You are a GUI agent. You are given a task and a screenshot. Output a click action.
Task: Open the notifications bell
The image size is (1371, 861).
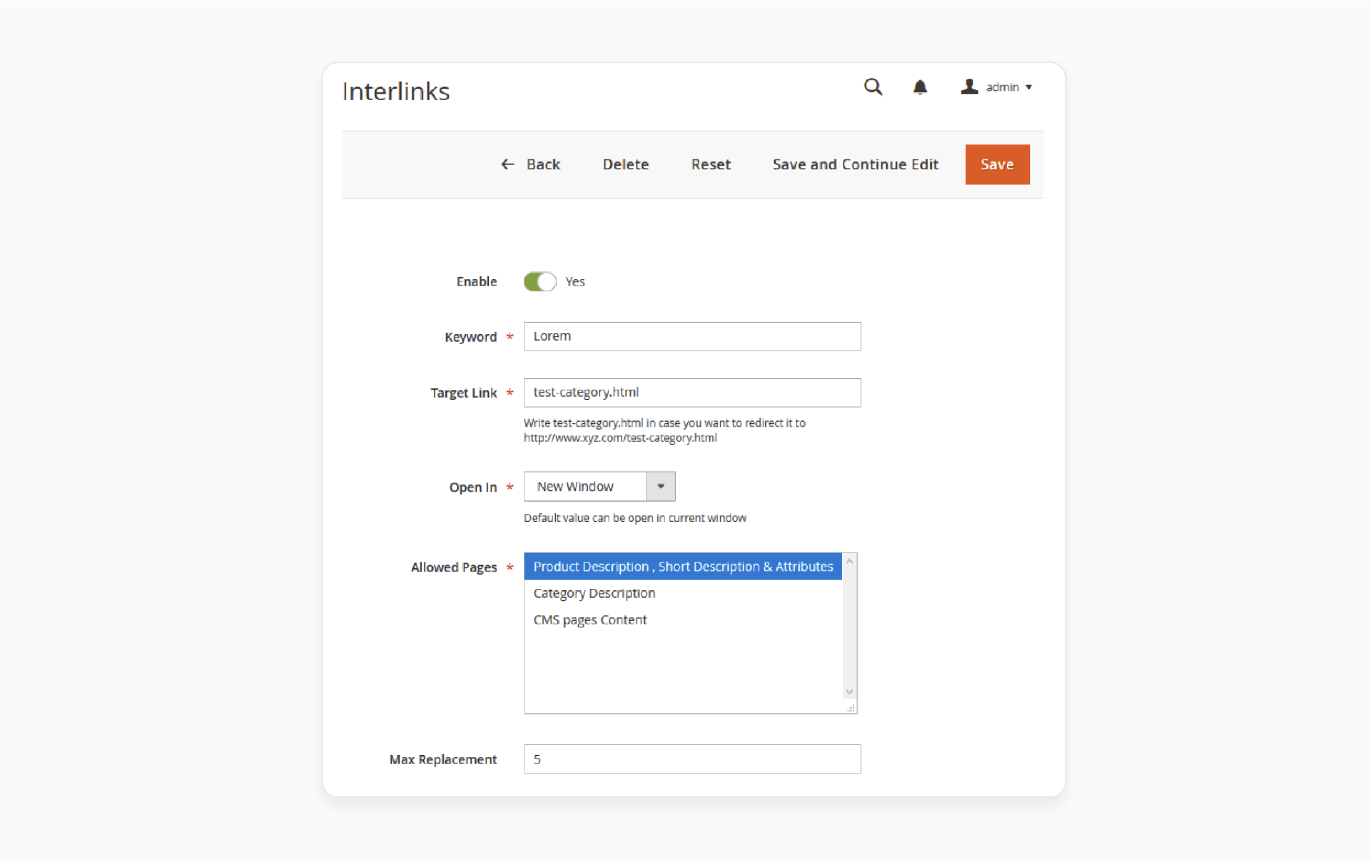(x=920, y=87)
